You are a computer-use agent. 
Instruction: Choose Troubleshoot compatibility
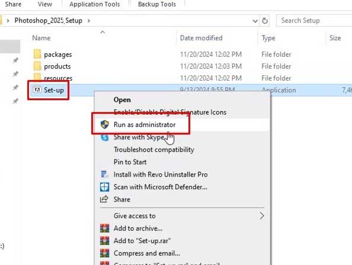tap(154, 149)
